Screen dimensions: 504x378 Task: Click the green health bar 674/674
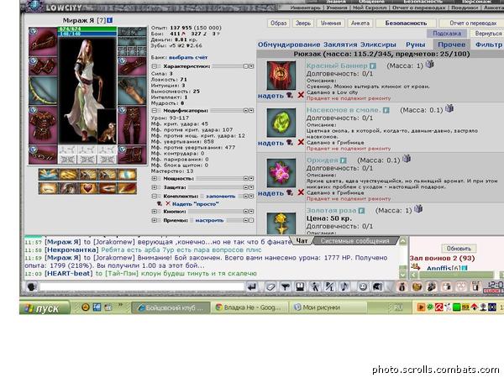[87, 29]
